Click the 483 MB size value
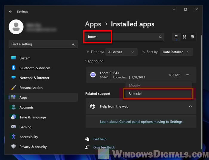The width and height of the screenshot is (209, 160). (x=174, y=75)
